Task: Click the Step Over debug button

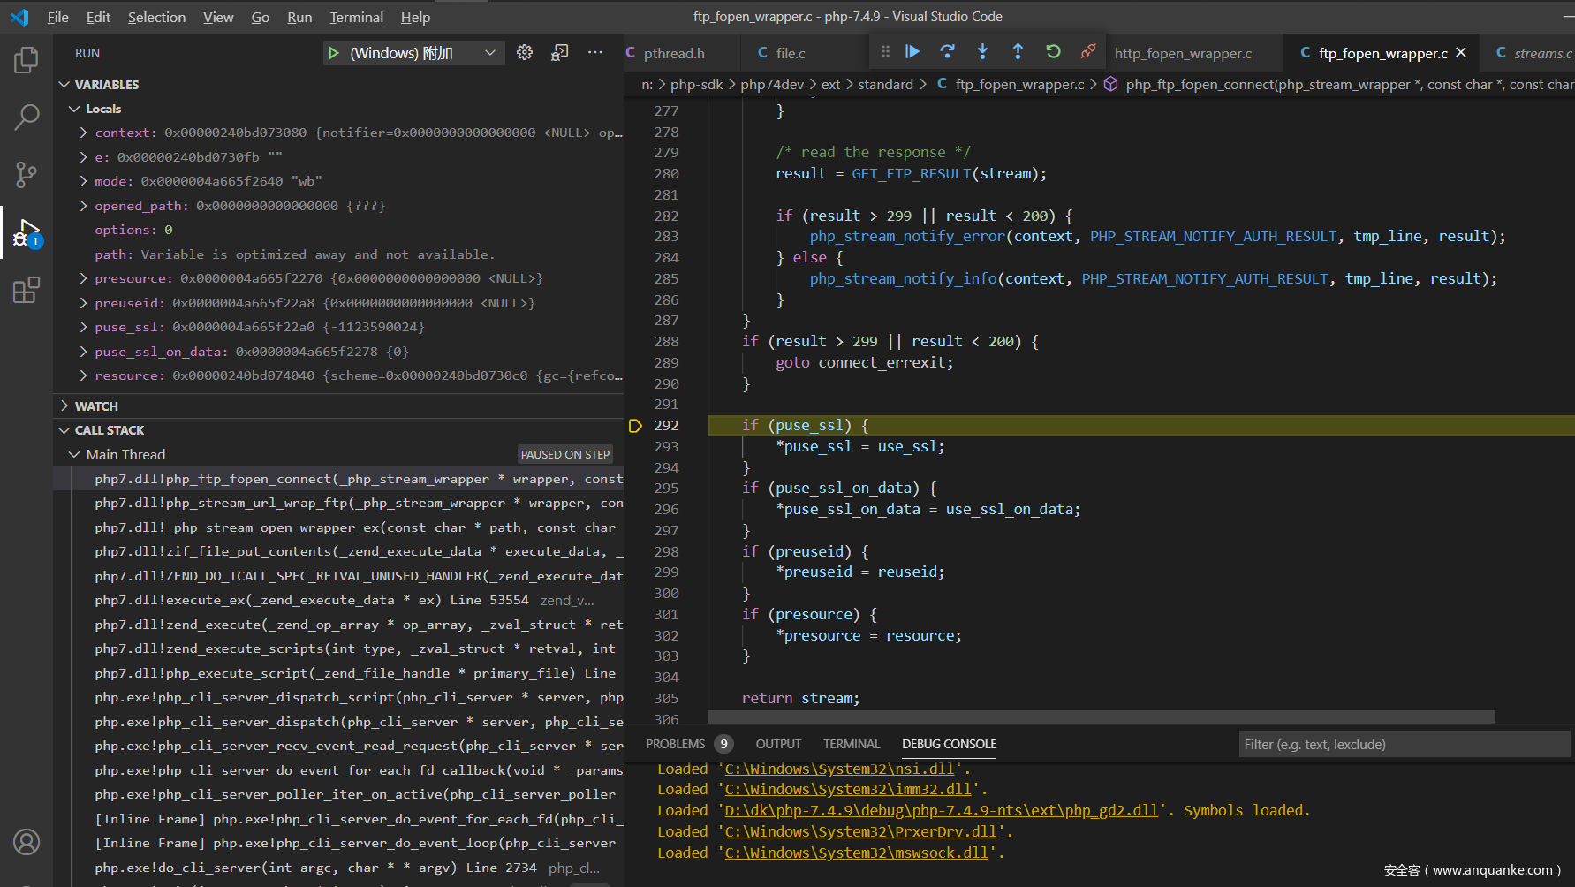Action: click(947, 52)
